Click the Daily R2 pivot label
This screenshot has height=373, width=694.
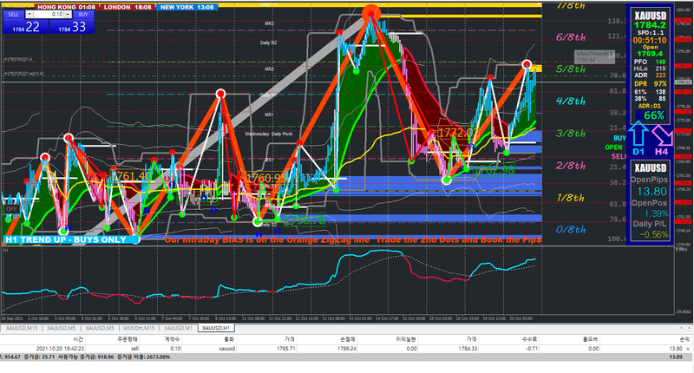[x=268, y=43]
